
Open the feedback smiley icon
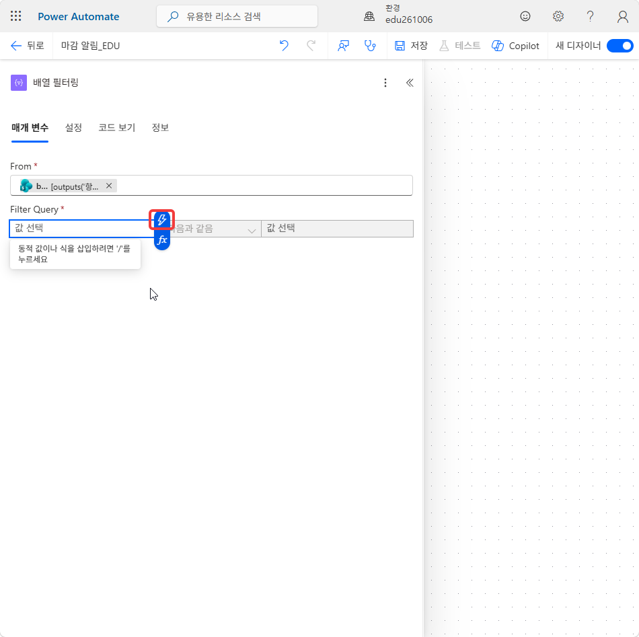click(x=525, y=16)
